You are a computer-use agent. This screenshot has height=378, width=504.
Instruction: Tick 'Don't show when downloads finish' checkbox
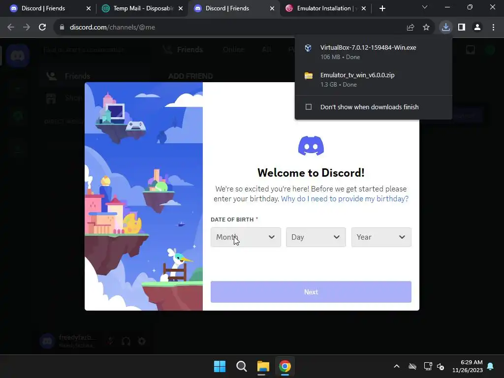click(309, 107)
